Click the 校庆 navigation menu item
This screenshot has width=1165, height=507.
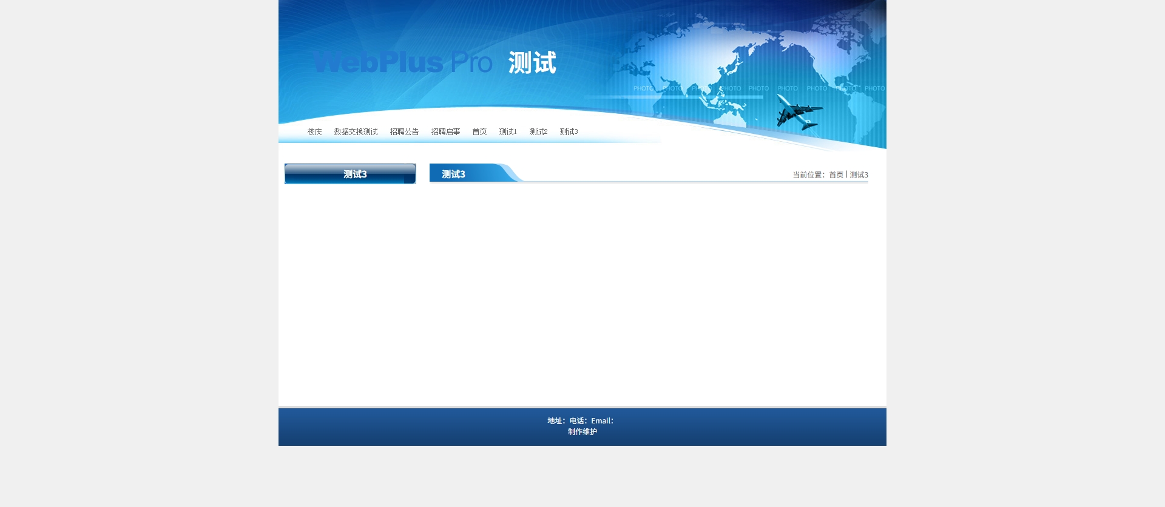click(x=314, y=131)
